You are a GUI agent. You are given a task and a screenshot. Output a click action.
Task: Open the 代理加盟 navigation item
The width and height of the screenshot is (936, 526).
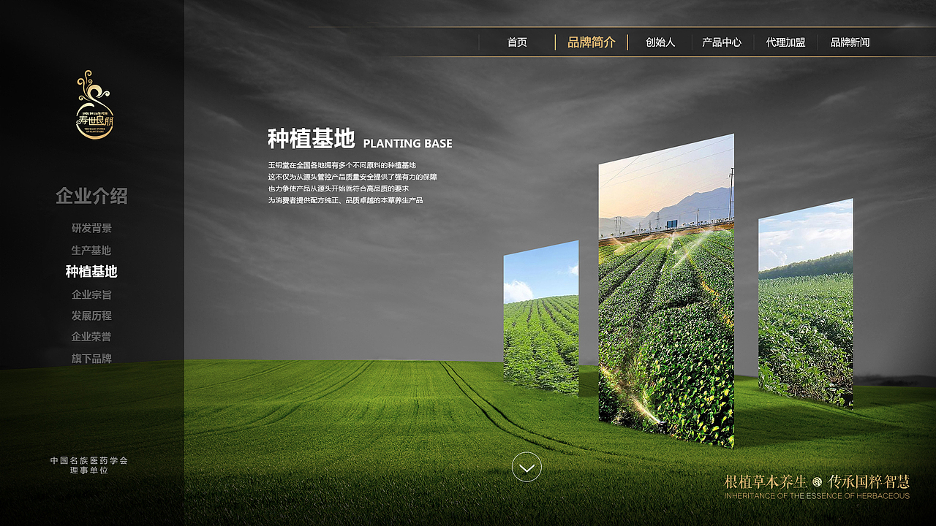tap(785, 42)
